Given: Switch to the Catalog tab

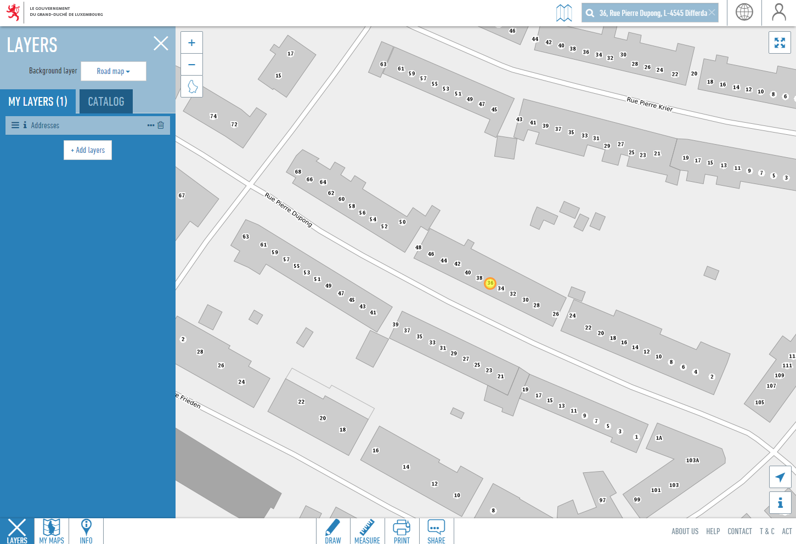Looking at the screenshot, I should 106,101.
